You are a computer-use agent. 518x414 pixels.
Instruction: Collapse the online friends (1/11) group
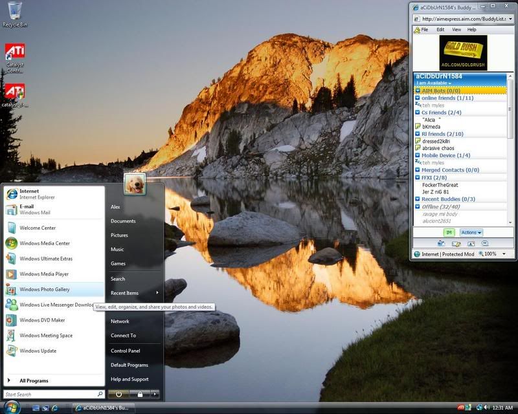pos(418,98)
